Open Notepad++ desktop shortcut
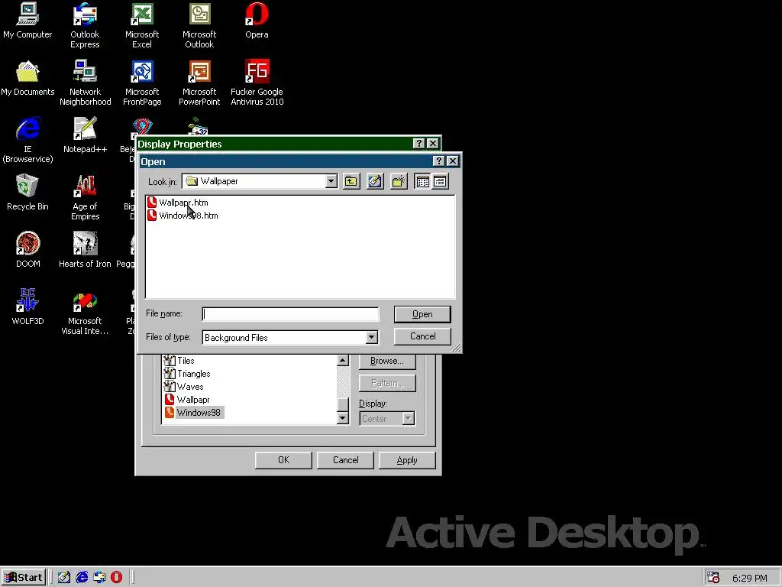The width and height of the screenshot is (782, 587). [x=86, y=136]
